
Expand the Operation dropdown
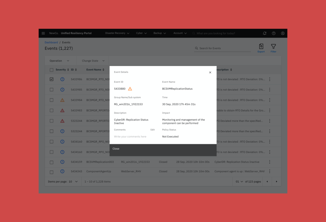tap(59, 61)
